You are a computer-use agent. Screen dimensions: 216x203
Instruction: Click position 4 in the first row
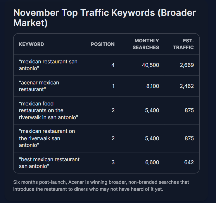(113, 65)
